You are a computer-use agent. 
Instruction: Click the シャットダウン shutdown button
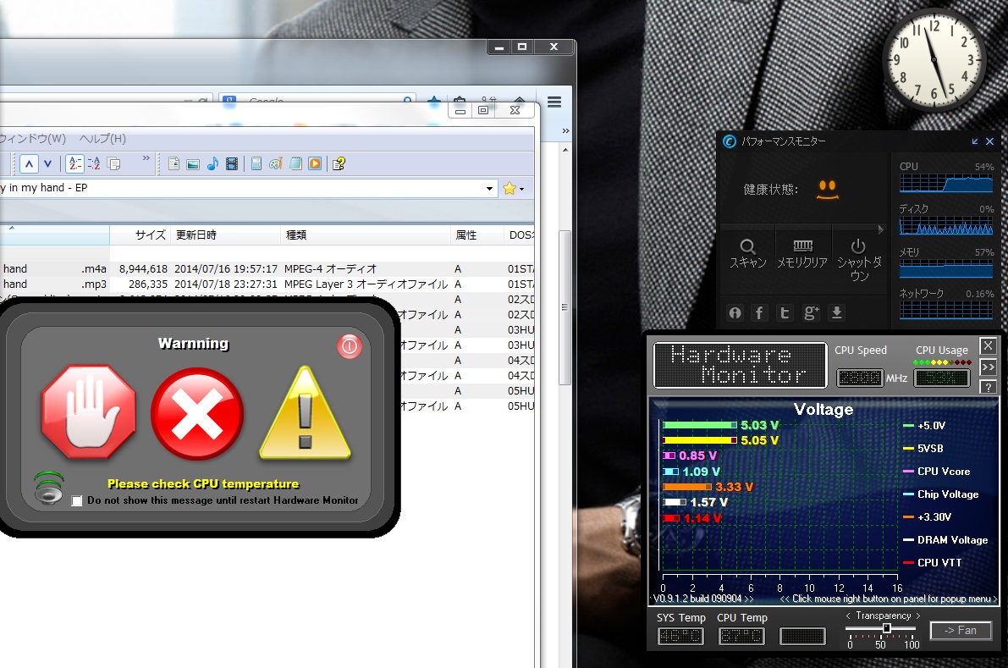859,260
